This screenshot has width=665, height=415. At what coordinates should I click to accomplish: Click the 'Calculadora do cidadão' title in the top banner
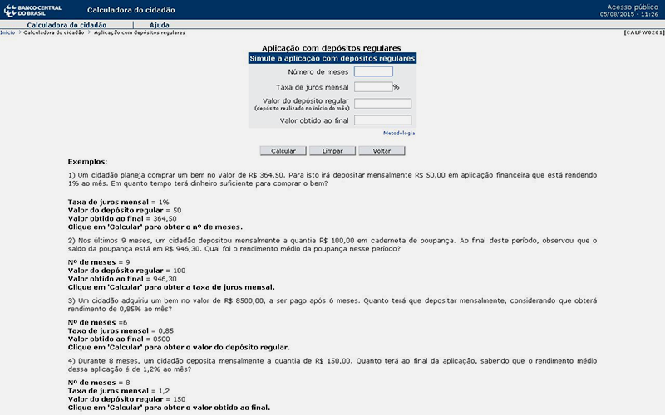point(131,9)
